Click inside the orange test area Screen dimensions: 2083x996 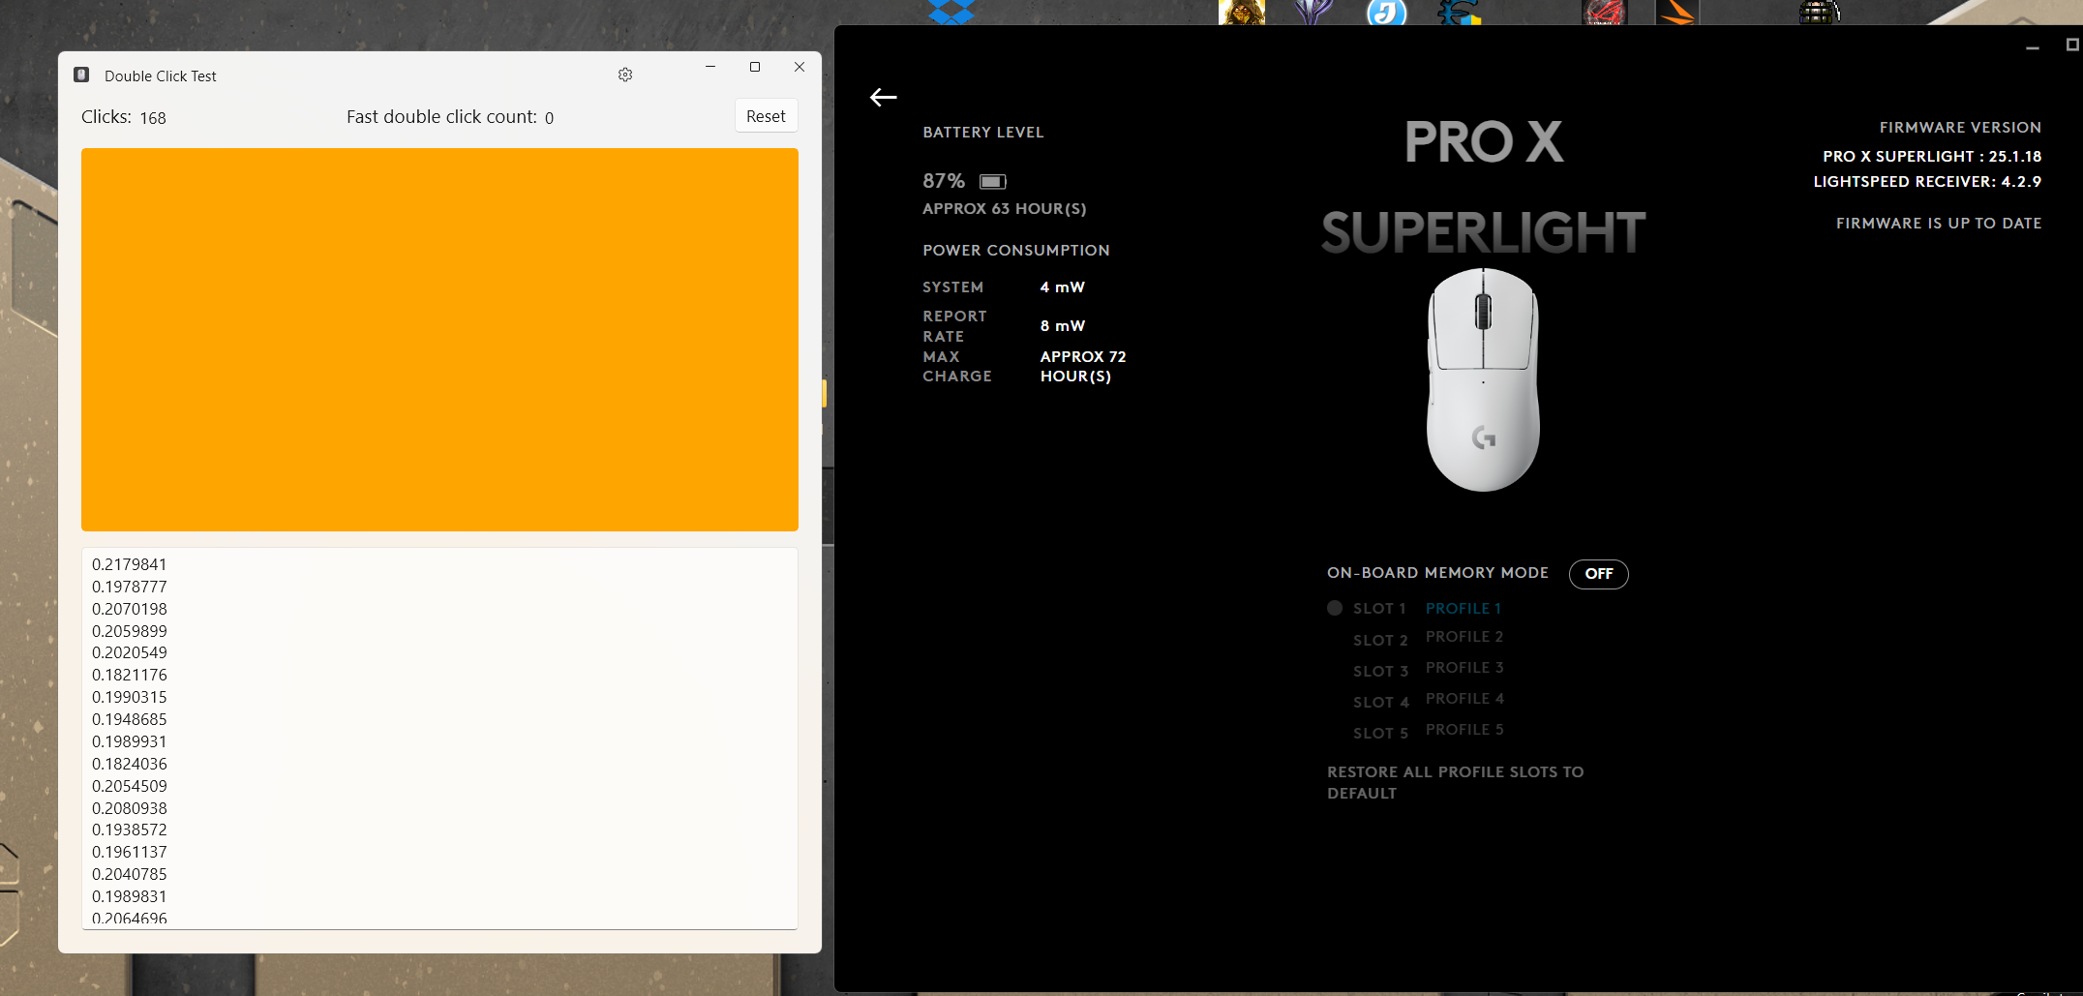pos(439,340)
